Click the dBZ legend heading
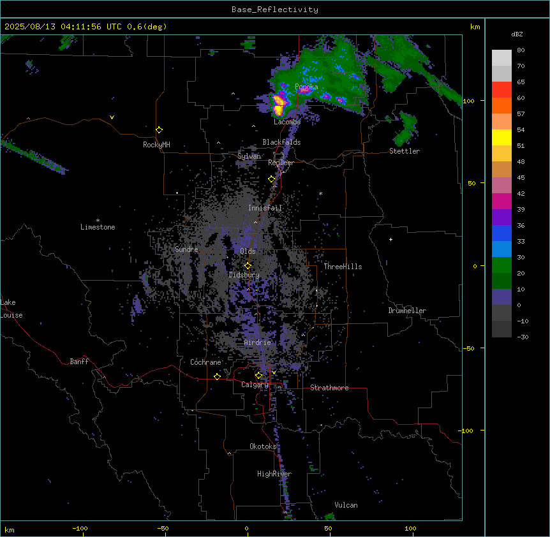550x537 pixels. [x=517, y=34]
